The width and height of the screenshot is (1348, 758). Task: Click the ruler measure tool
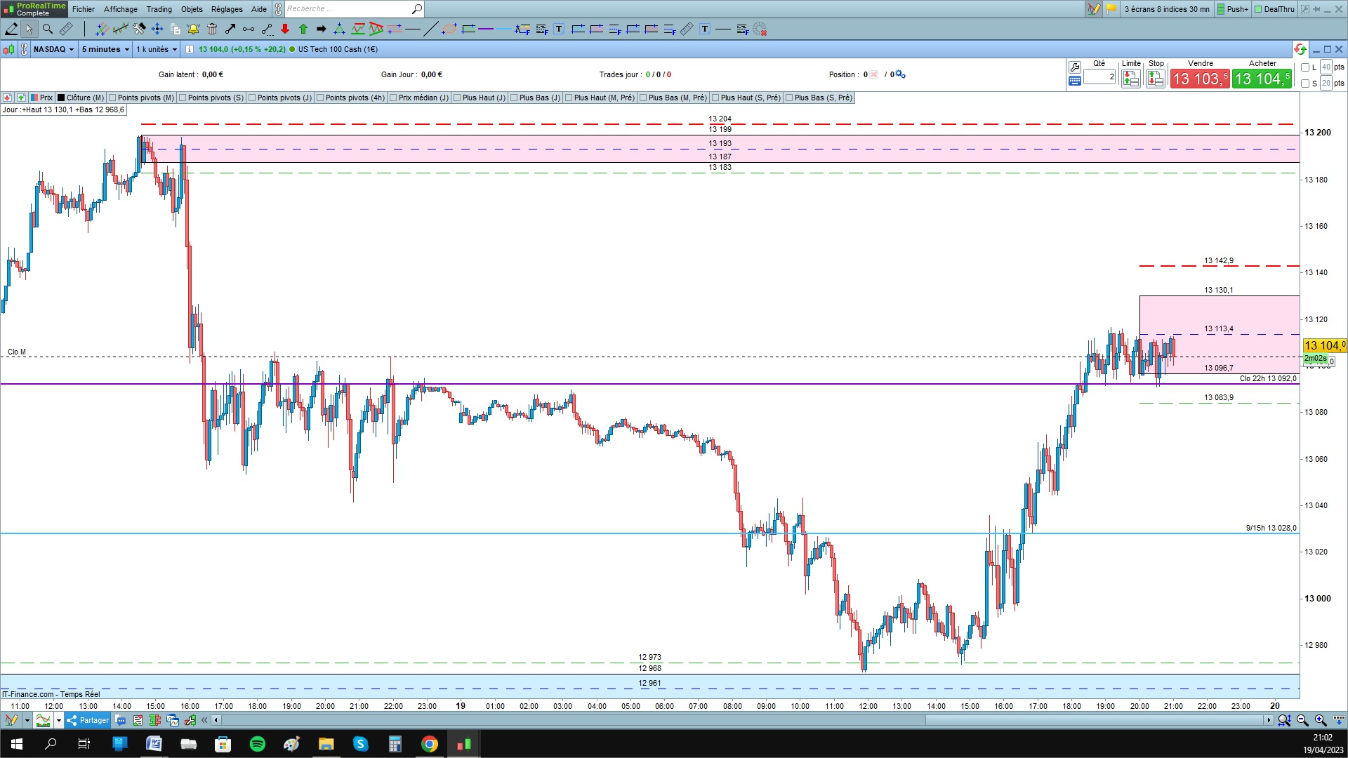66,29
